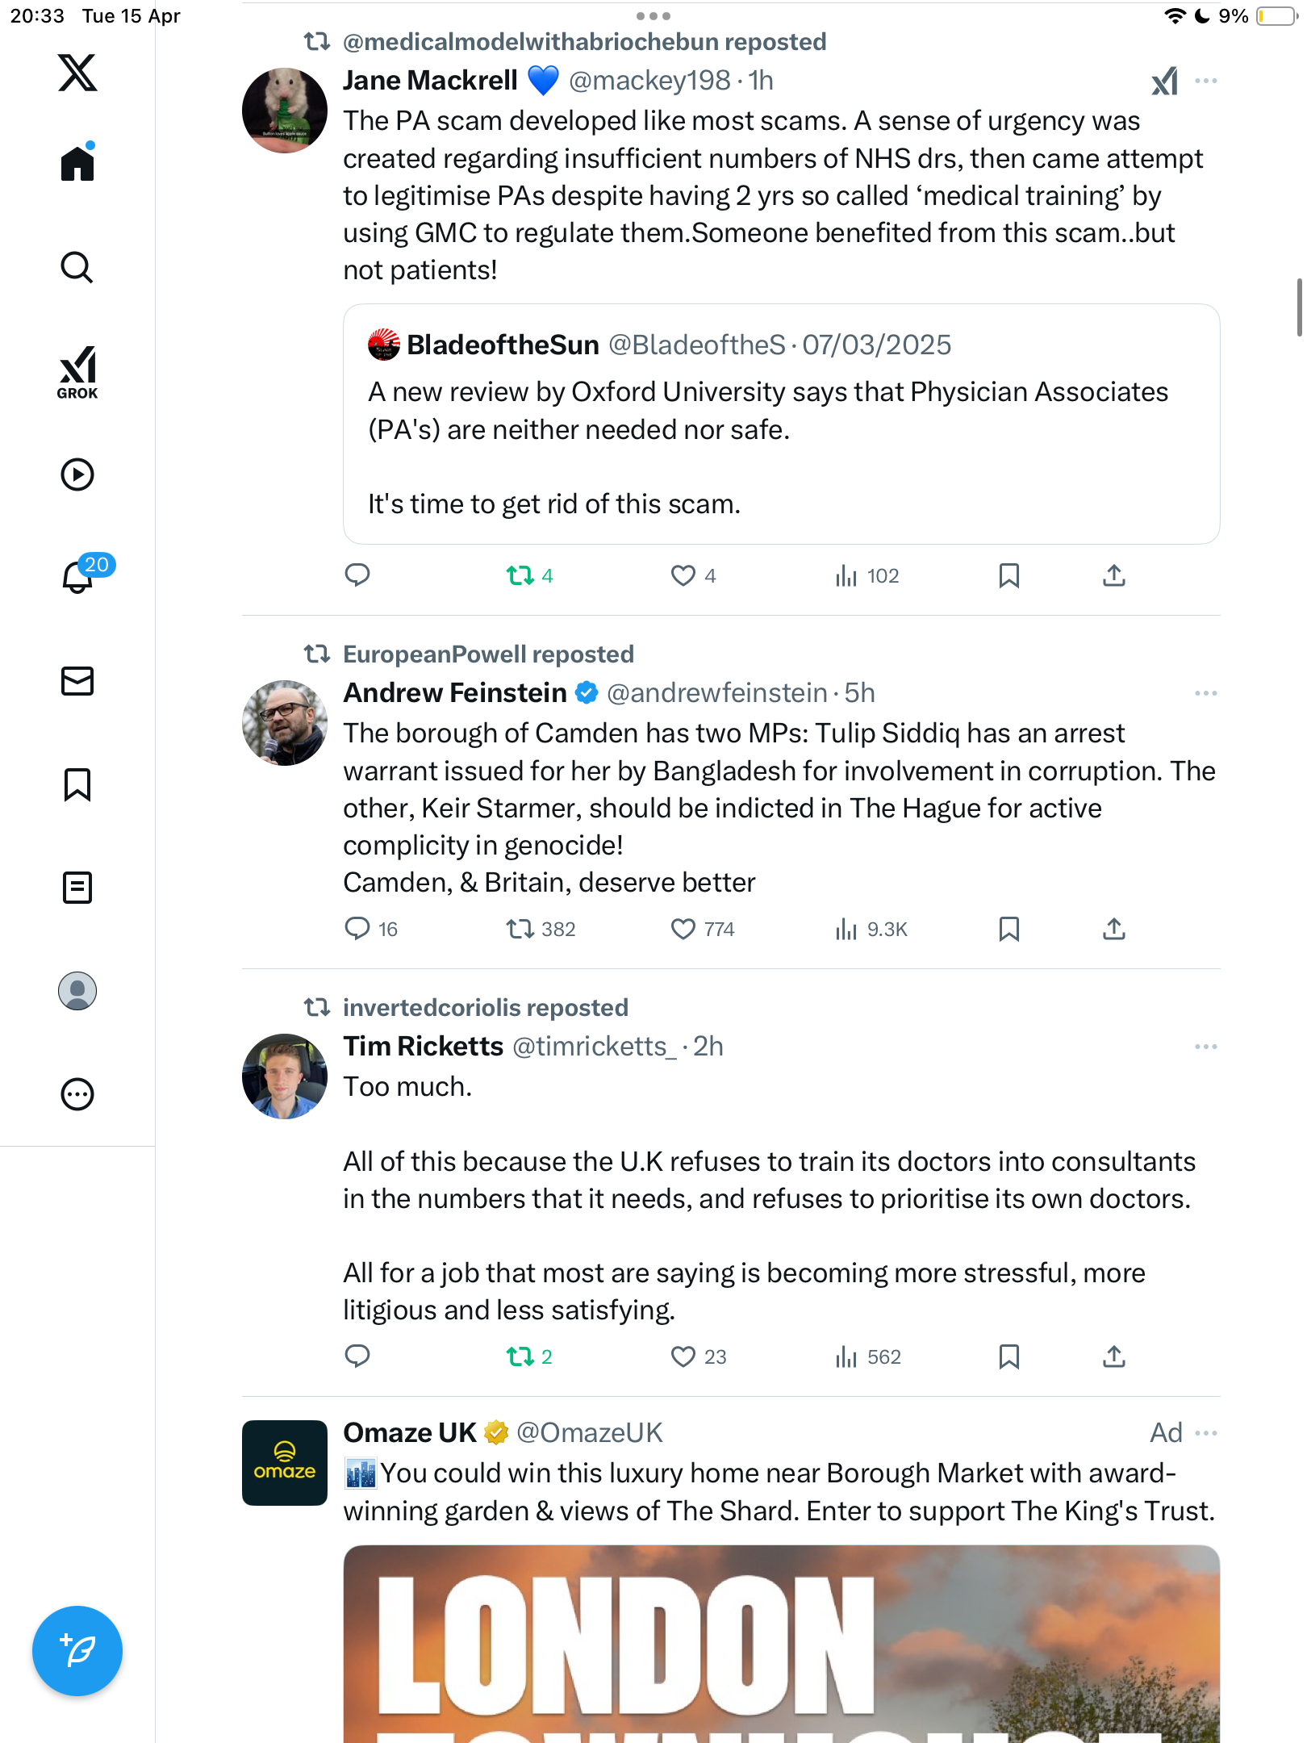Viewport: 1307px width, 1743px height.
Task: Open the Lists icon in sidebar
Action: pos(77,888)
